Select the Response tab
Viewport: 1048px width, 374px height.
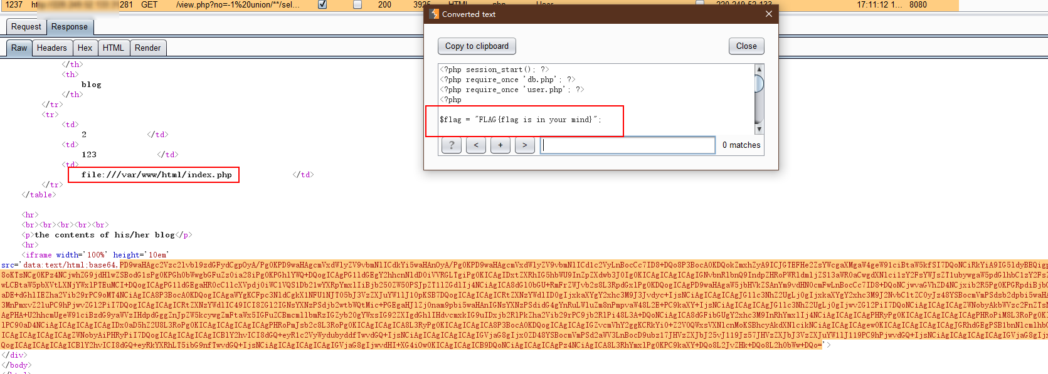[70, 27]
